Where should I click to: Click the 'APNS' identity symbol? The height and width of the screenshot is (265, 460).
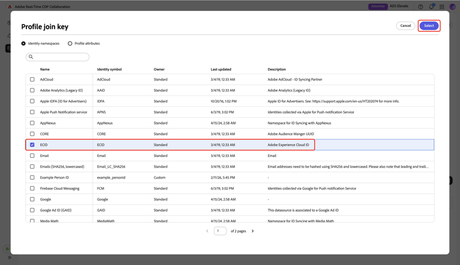pyautogui.click(x=101, y=112)
